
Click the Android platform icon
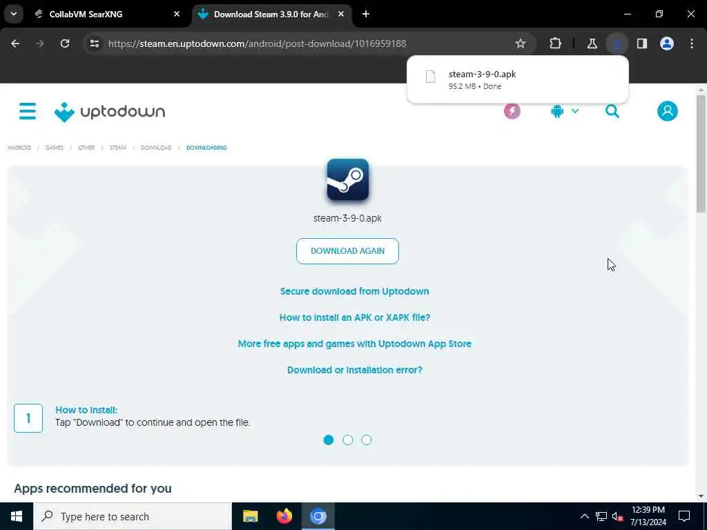pyautogui.click(x=557, y=111)
